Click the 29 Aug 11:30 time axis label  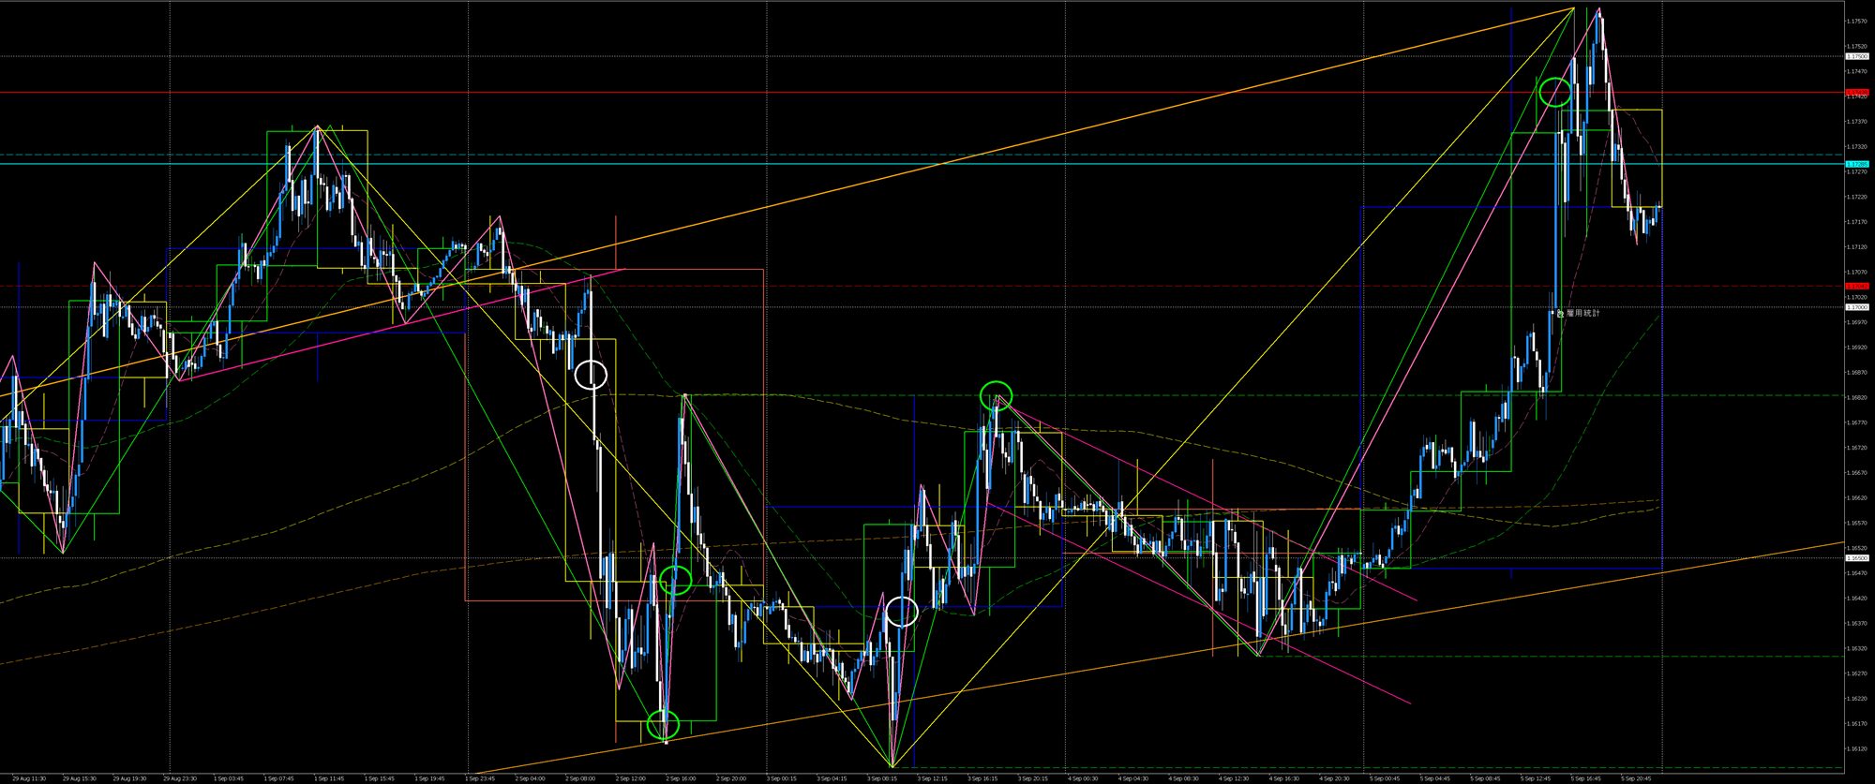tap(28, 778)
